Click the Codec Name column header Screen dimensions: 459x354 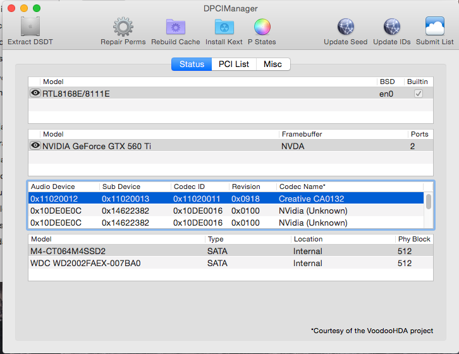point(302,186)
